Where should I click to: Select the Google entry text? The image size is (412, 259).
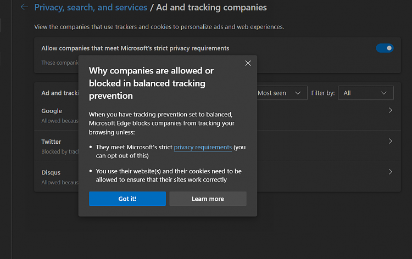[52, 111]
